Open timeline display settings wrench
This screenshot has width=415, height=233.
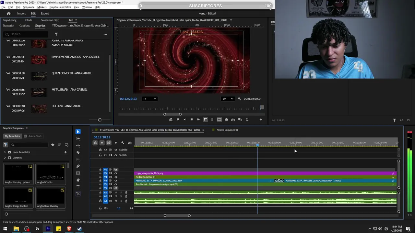[x=123, y=143]
